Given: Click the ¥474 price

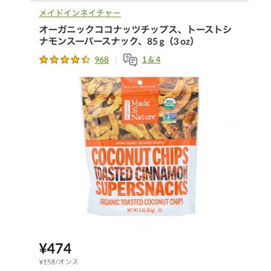Looking at the screenshot, I should pyautogui.click(x=55, y=248).
